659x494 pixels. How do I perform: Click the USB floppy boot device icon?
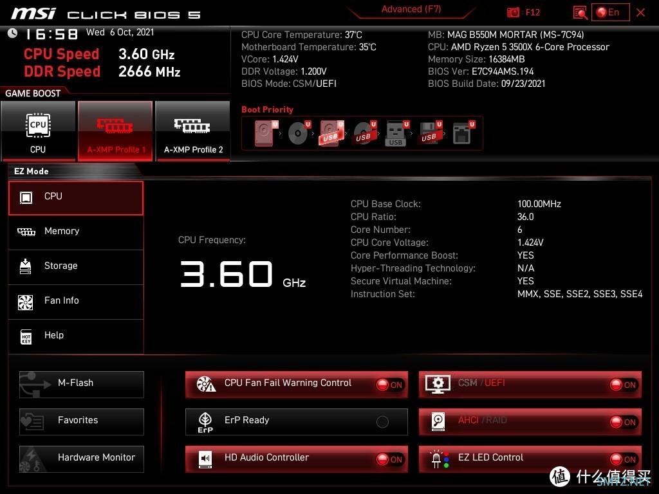coord(429,134)
